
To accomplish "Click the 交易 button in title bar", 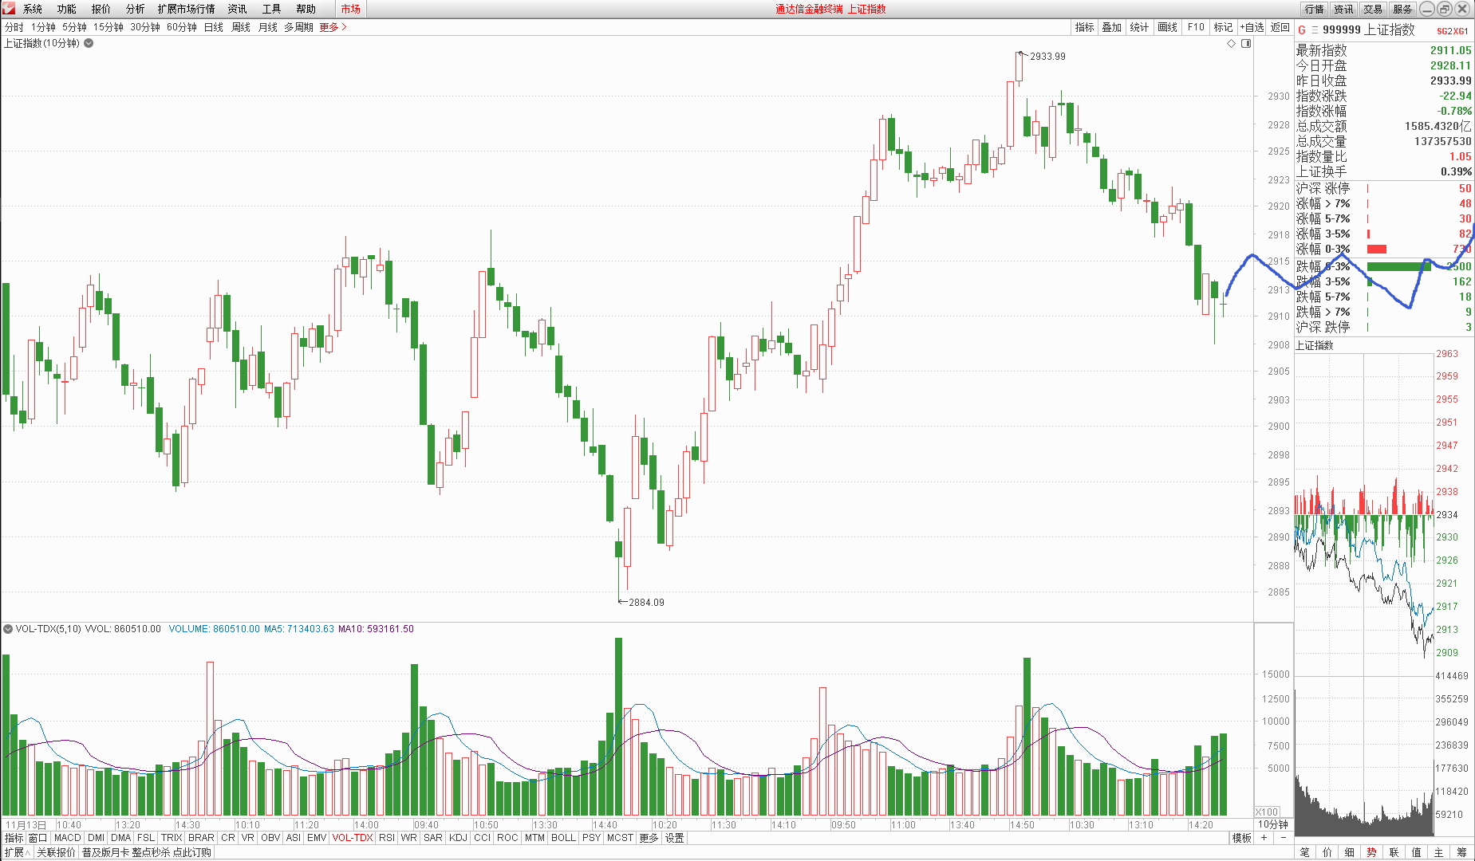I will [x=1372, y=9].
